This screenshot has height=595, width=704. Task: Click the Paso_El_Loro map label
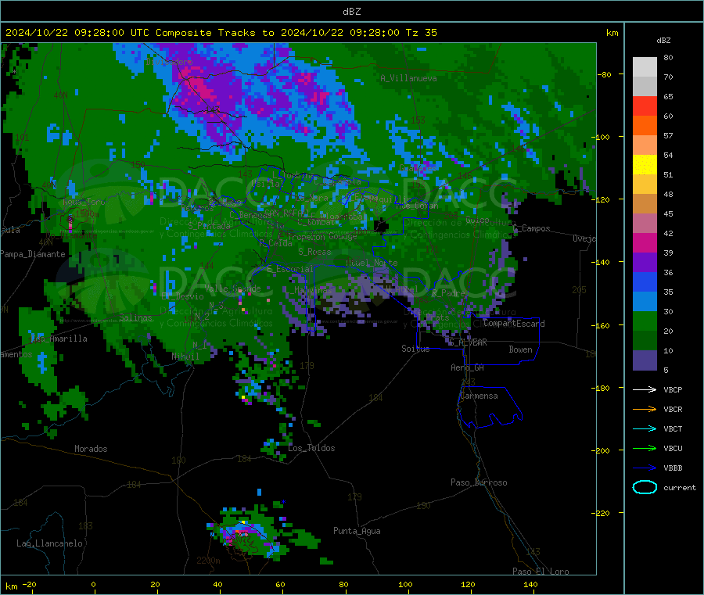coord(541,572)
